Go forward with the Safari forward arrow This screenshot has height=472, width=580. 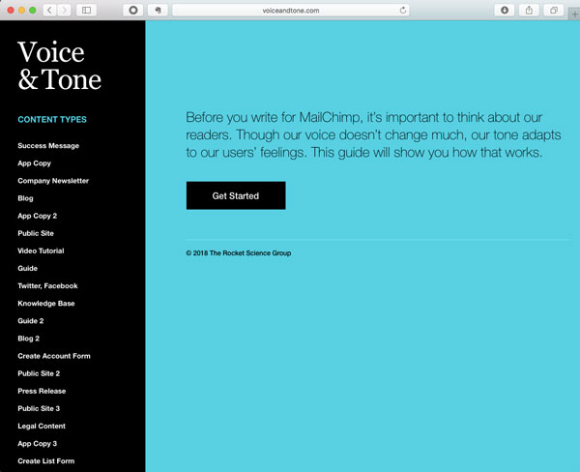click(64, 10)
